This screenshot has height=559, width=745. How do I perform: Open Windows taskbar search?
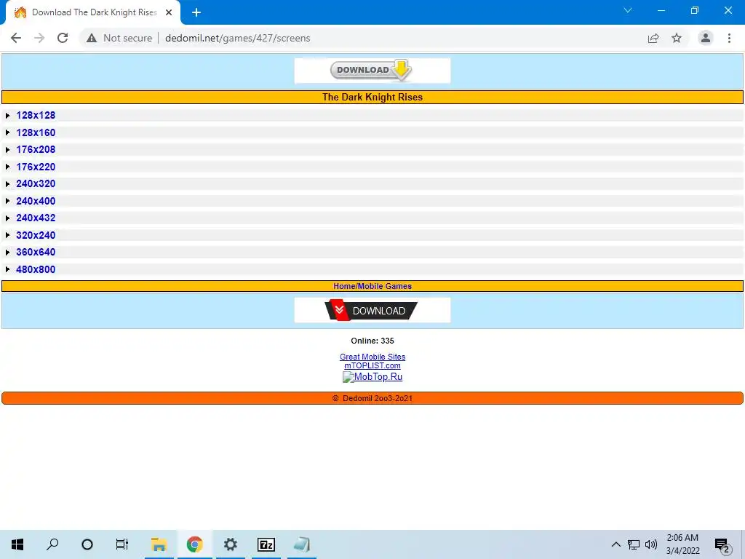[52, 544]
